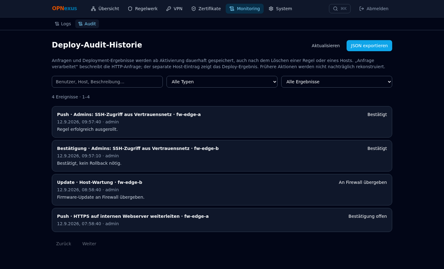Select the Audit tab
Screen dimensions: 444x269
coord(87,24)
